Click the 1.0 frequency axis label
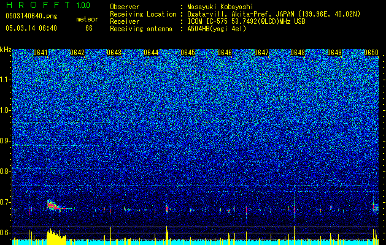Screen dimensions: 386x245 pyautogui.click(x=5, y=110)
